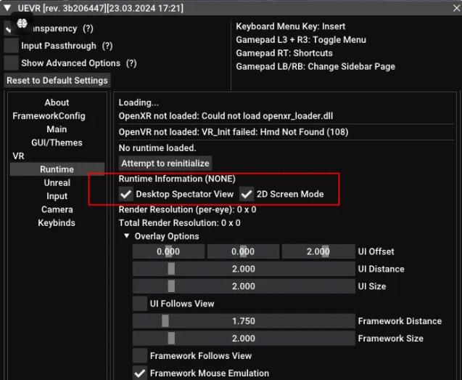Toggle Show Advanced Options checkbox
The image size is (462, 380).
click(x=11, y=63)
